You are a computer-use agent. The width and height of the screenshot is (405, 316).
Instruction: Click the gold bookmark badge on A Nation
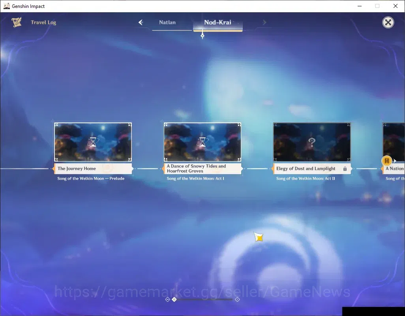pos(387,161)
